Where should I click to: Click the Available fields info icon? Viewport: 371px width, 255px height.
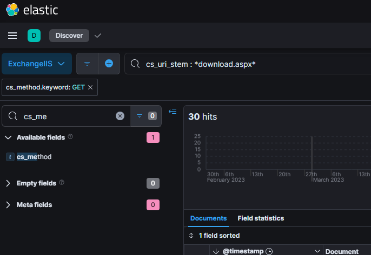coord(70,136)
